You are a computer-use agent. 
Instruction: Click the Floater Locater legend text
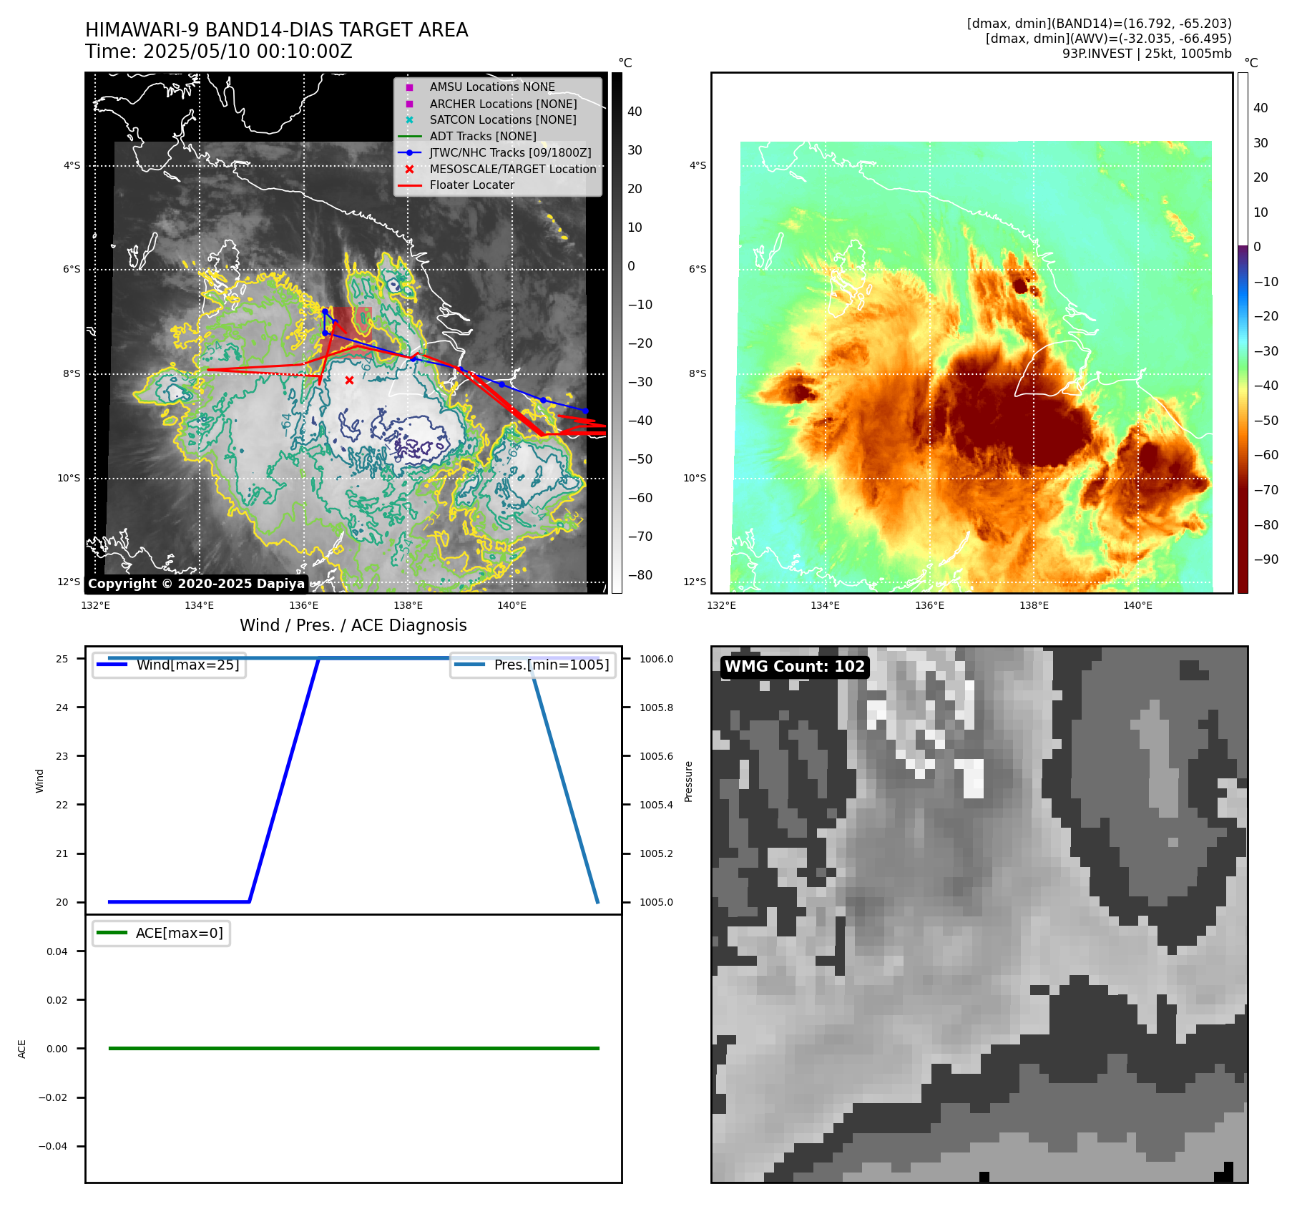tap(472, 185)
